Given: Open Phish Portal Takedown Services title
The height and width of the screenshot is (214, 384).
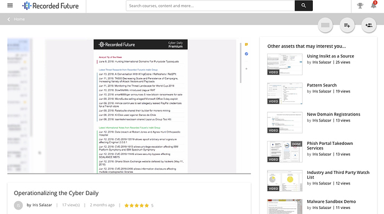Looking at the screenshot, I should [x=329, y=145].
